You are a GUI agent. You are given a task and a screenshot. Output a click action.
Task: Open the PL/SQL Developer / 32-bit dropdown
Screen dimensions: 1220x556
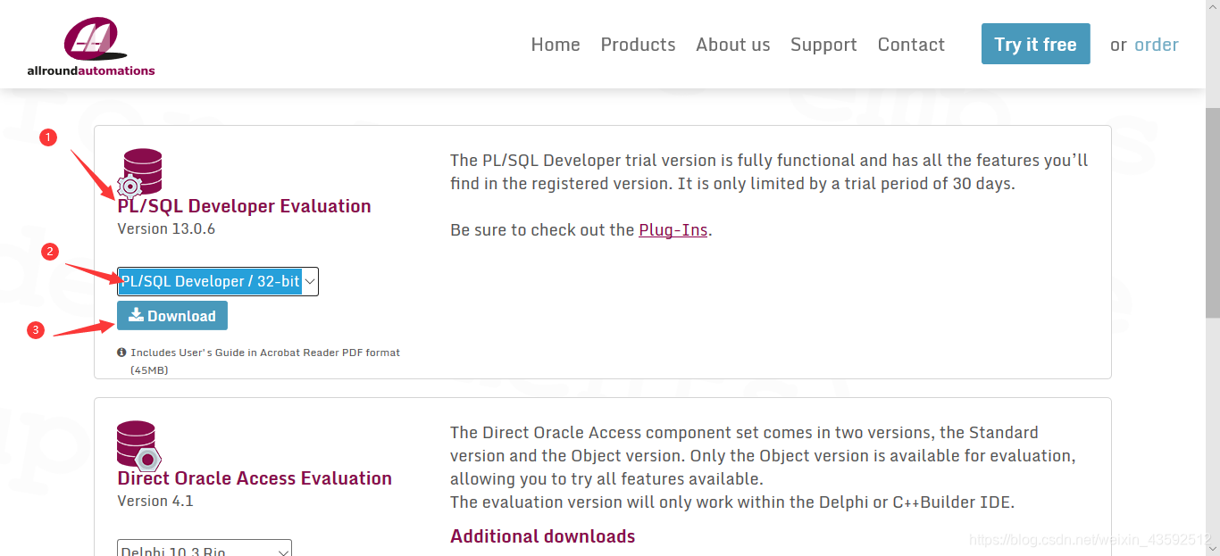point(217,281)
